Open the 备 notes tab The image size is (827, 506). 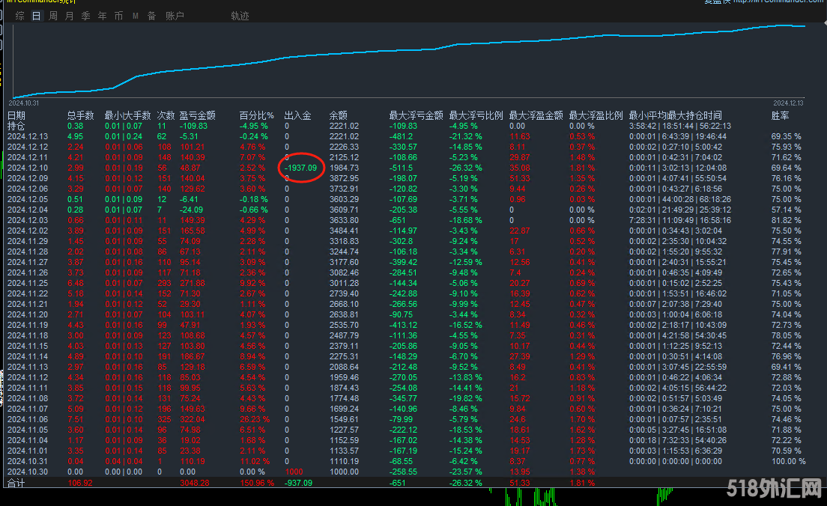[x=152, y=16]
